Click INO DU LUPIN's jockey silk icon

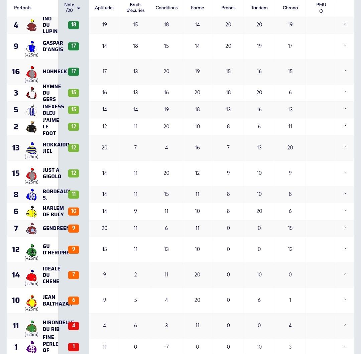[x=31, y=25]
